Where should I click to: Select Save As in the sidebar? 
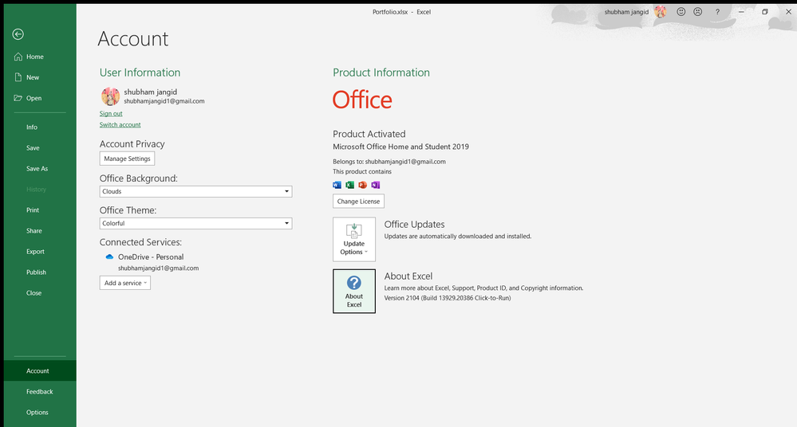[40, 169]
